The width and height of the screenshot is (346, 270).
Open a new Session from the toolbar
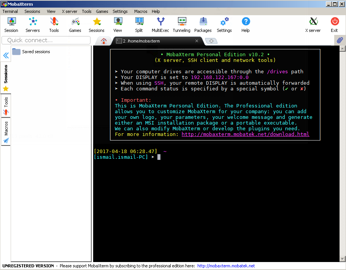[11, 25]
